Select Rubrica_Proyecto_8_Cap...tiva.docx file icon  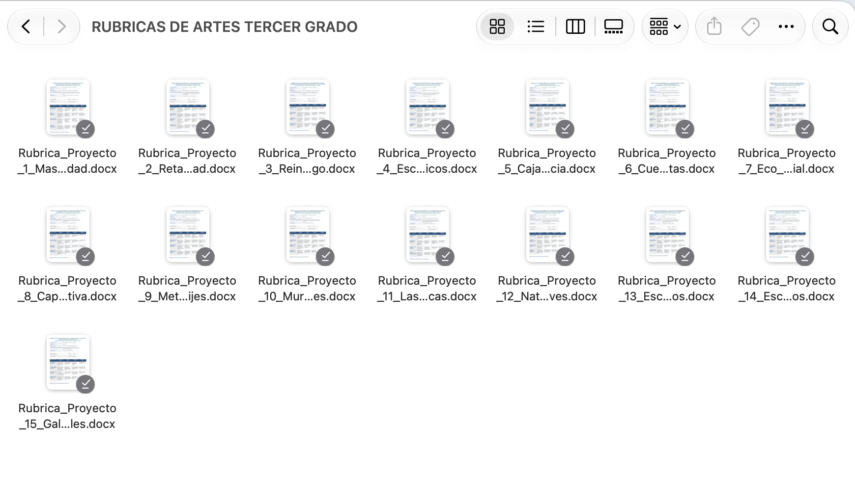click(x=68, y=235)
